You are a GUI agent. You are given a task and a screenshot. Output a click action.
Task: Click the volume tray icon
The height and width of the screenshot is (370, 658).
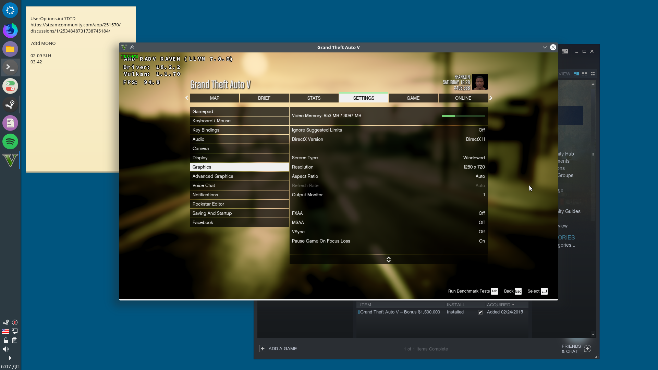[x=6, y=349]
